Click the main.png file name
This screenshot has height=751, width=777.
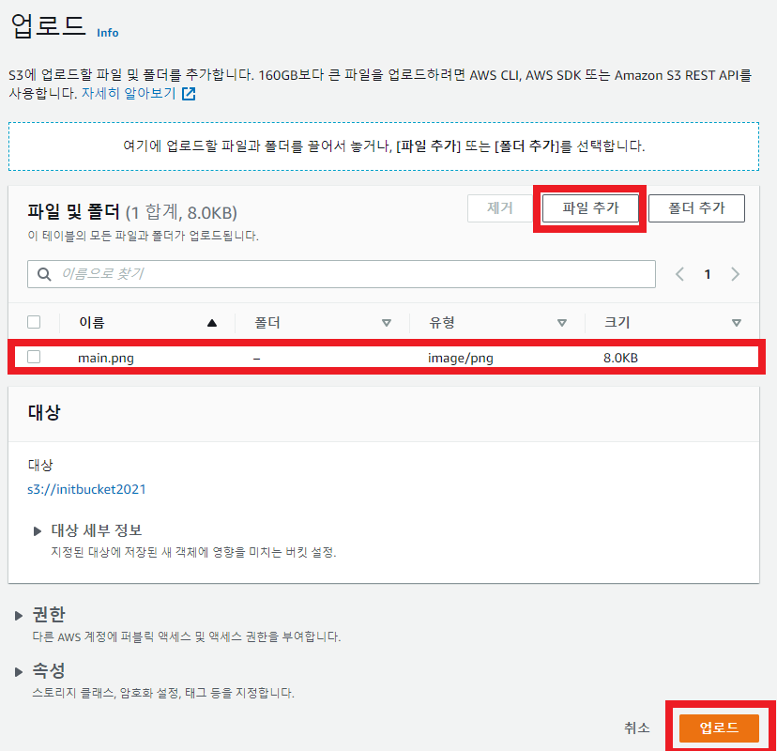[x=106, y=358]
